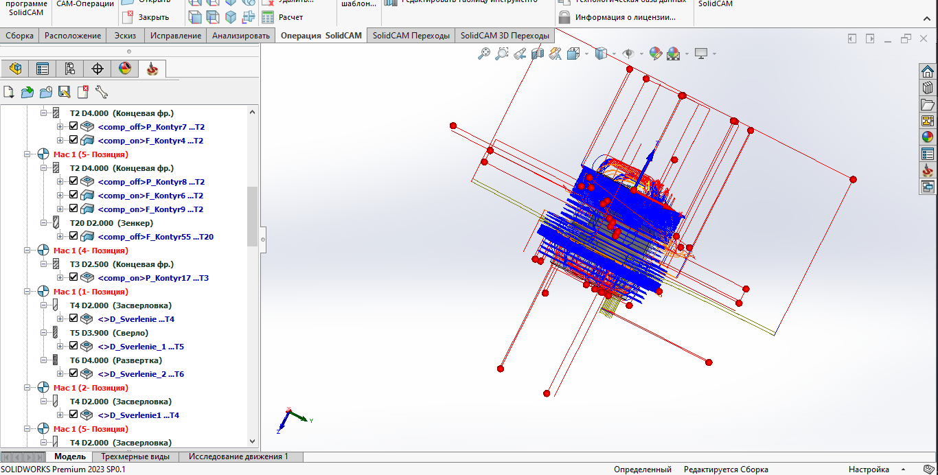The width and height of the screenshot is (938, 475).
Task: Open the DisplayManager color ball tab
Action: [x=124, y=69]
